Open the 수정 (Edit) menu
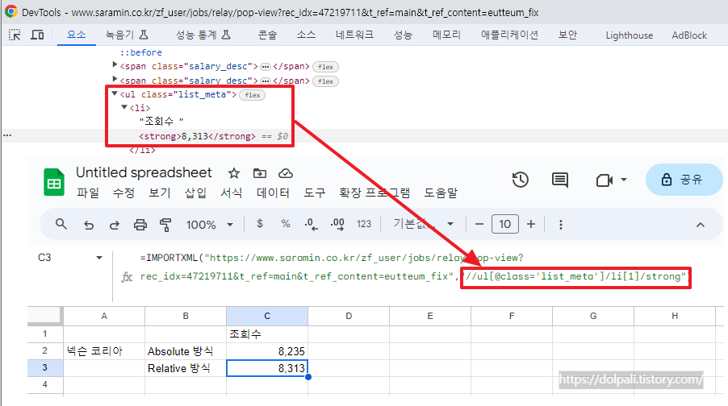 coord(123,193)
